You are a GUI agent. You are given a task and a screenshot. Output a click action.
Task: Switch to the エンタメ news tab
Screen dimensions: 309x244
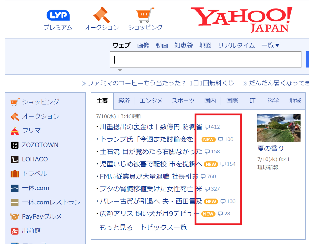coord(151,101)
